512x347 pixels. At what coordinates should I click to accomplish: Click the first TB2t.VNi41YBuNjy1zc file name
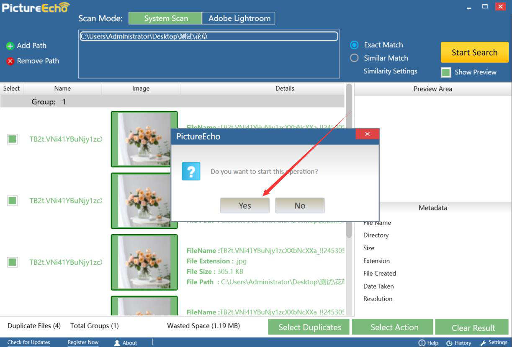66,139
